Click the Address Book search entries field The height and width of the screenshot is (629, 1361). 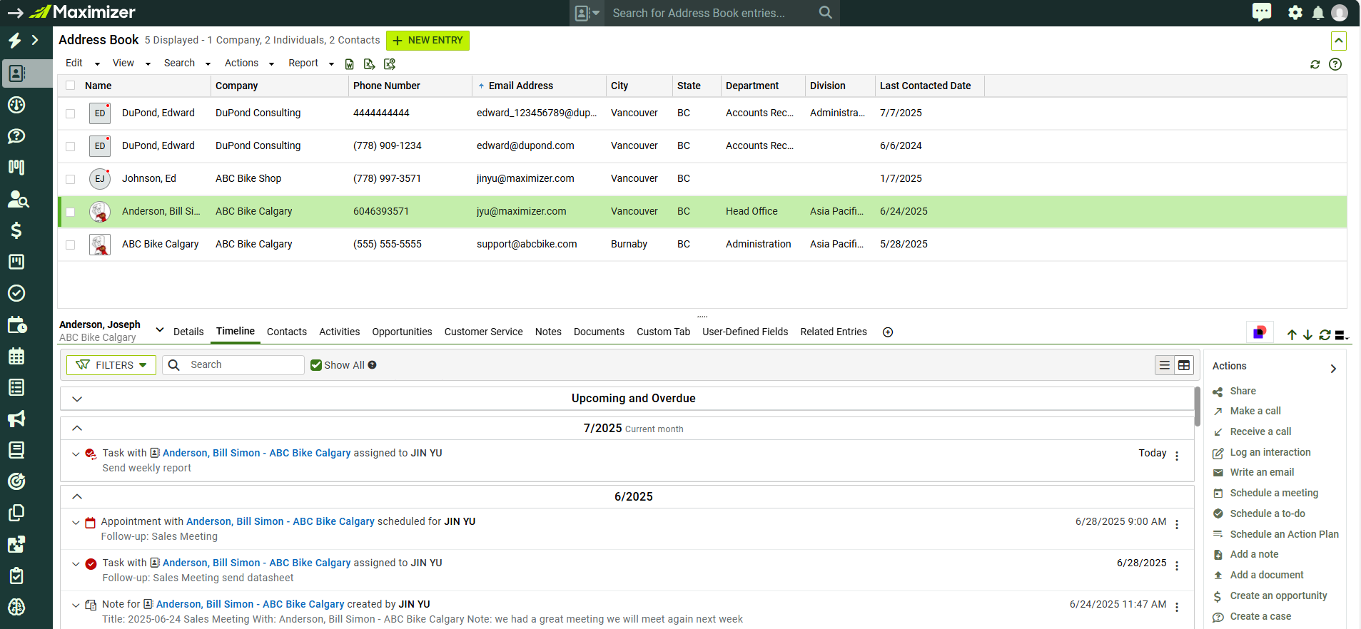point(710,13)
